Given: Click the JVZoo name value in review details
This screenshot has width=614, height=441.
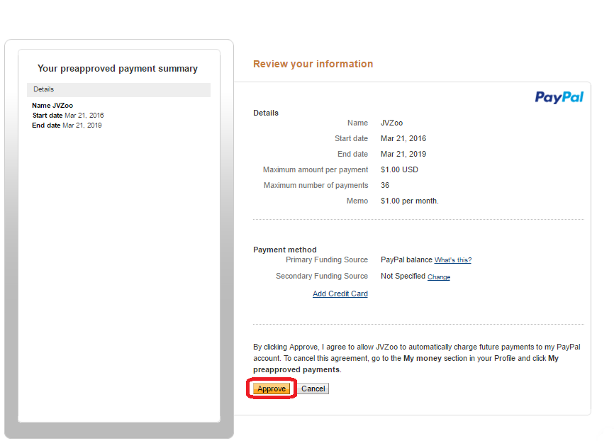Looking at the screenshot, I should (391, 123).
